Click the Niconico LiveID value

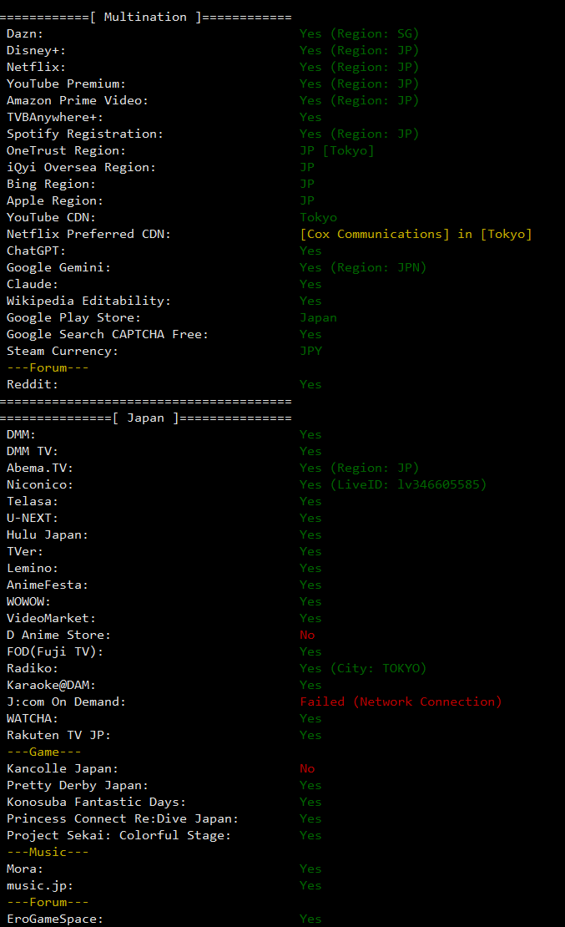click(x=393, y=484)
